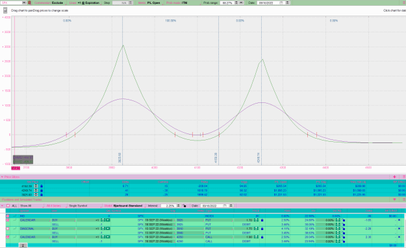The image size is (406, 248).
Task: Remove the DIAGONAL position with its X
Action: pyautogui.click(x=399, y=229)
